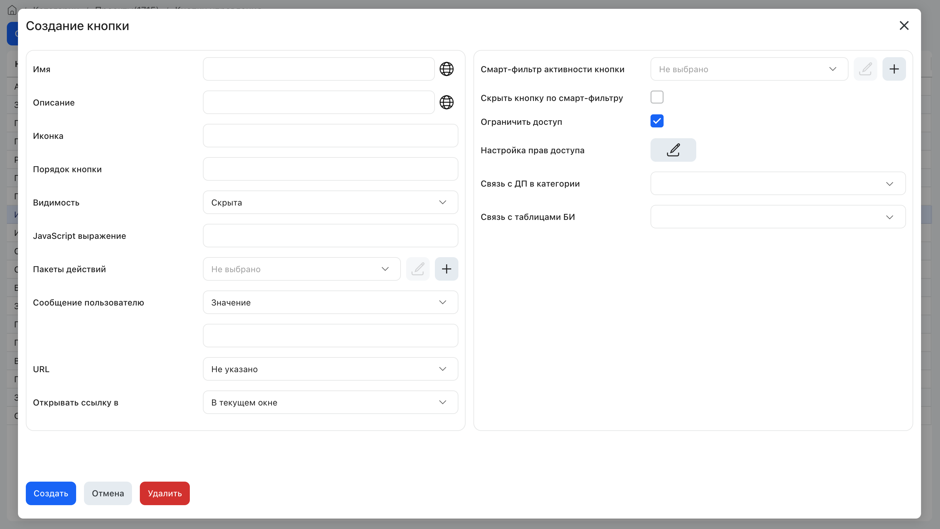Open Сообщение пользователю dropdown

[x=330, y=303]
